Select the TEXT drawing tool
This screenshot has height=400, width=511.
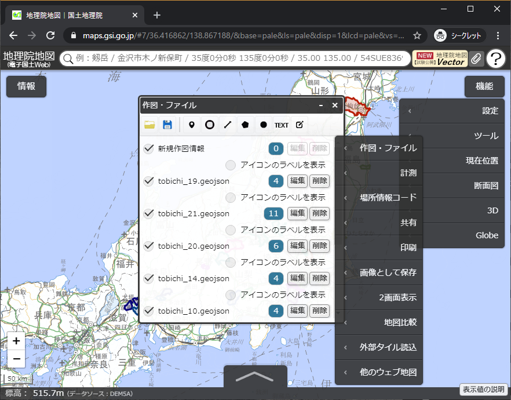click(x=281, y=125)
